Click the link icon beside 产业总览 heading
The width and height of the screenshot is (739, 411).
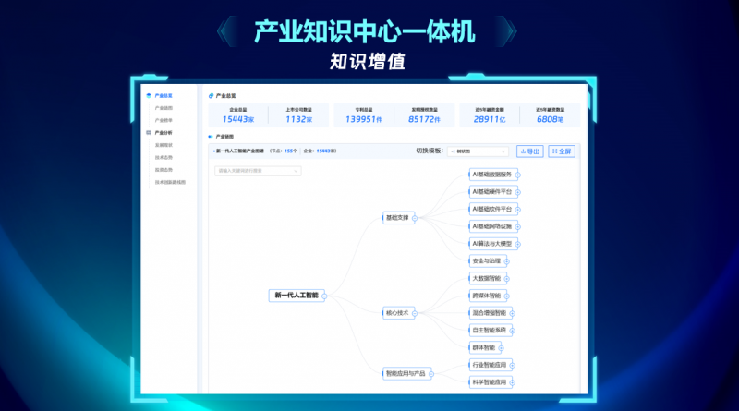[x=211, y=95]
